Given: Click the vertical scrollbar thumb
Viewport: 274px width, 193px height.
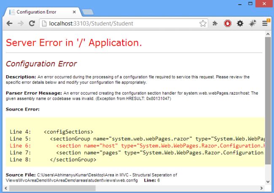Looking at the screenshot, I should click(268, 100).
